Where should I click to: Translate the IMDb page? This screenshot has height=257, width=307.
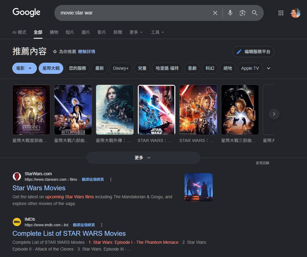84,225
